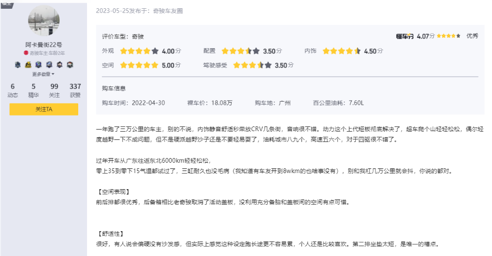The image size is (492, 256).
Task: Click the 4.00分 外观 score
Action: (171, 51)
